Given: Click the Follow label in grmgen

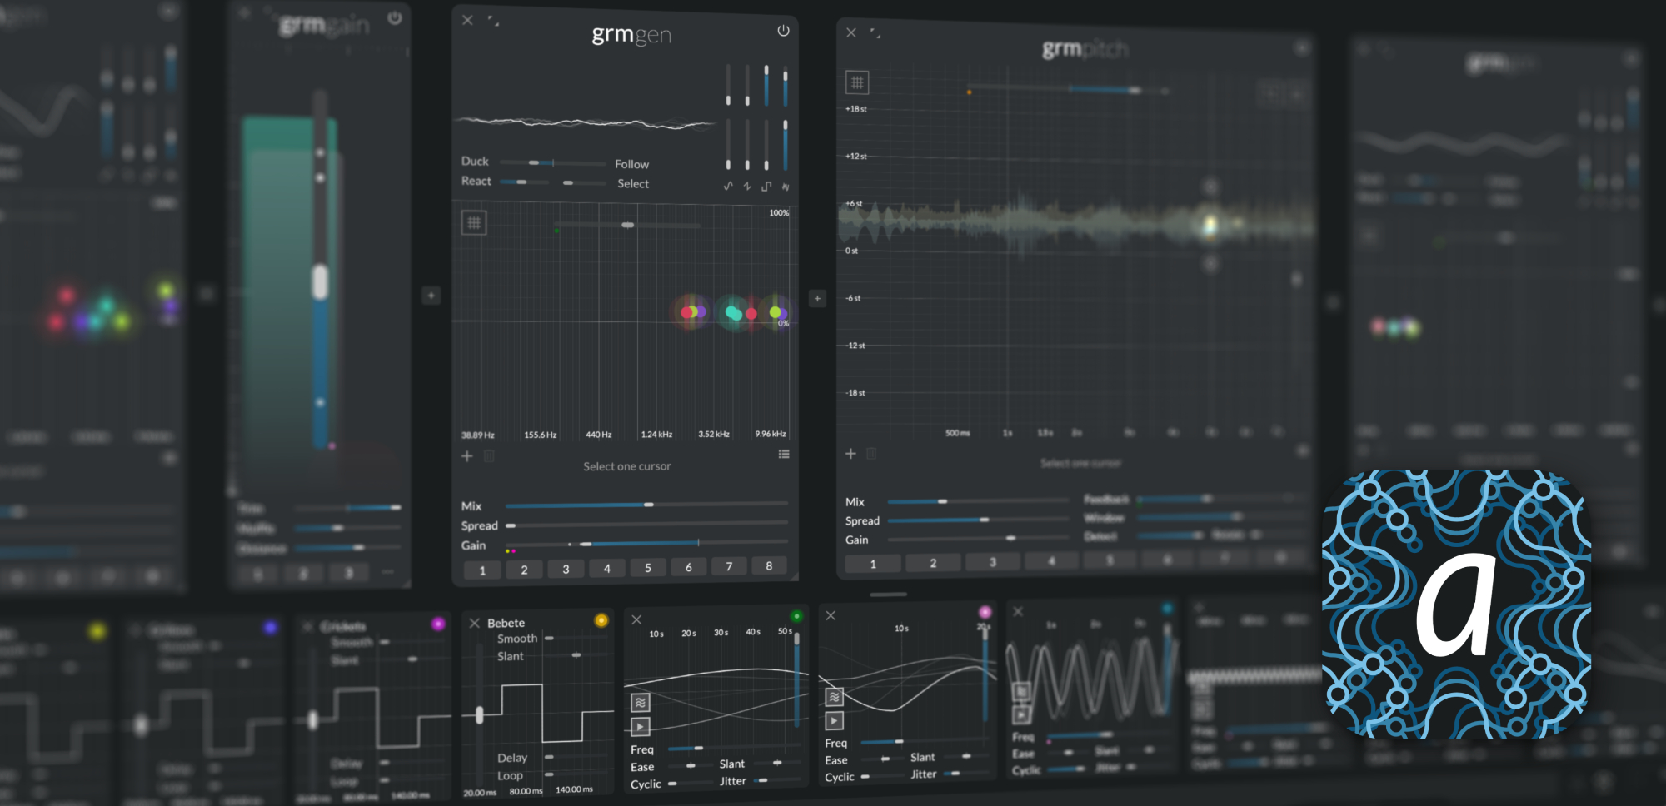Looking at the screenshot, I should [631, 164].
